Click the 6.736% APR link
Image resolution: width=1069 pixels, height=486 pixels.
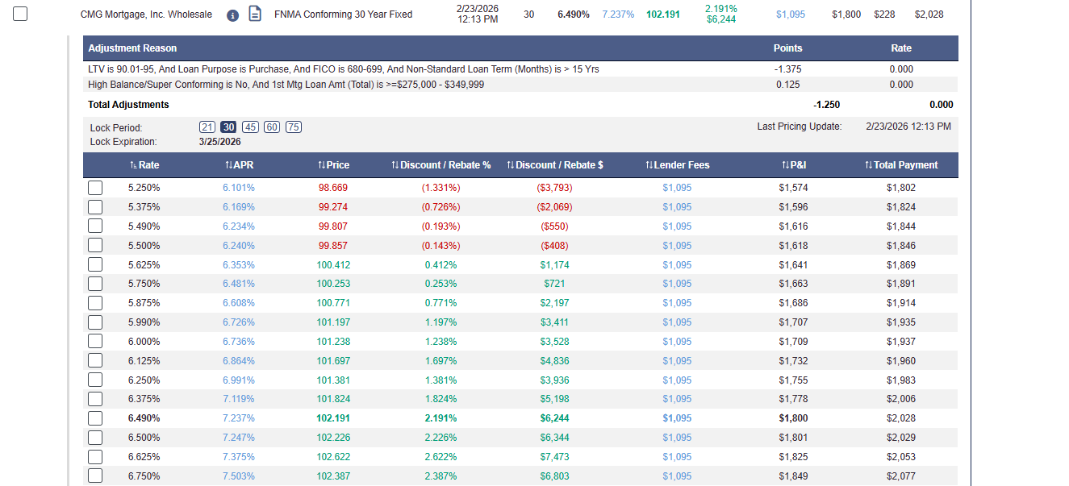pos(239,342)
